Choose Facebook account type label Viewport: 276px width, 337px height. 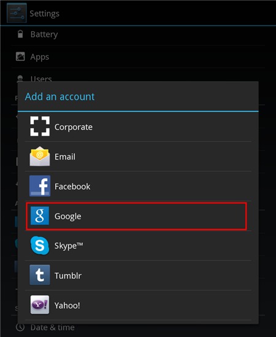coord(72,187)
